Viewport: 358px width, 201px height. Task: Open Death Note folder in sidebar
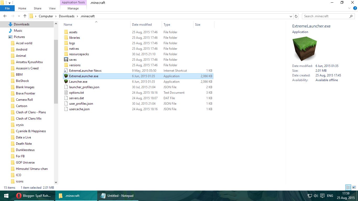click(24, 144)
